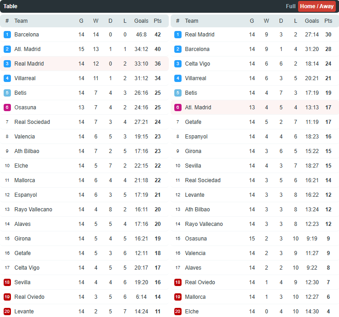Open Villarreal team page in the away table
Screen dimensions: 339x317
pos(196,78)
